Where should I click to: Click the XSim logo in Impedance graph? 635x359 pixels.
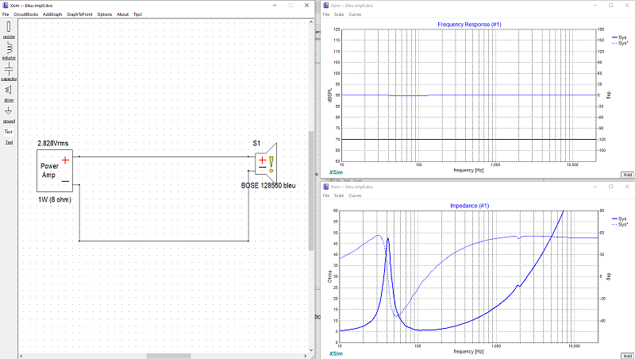(336, 353)
